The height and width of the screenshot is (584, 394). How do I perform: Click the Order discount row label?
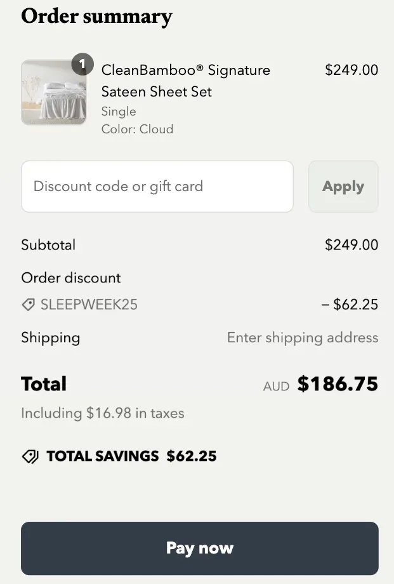(71, 277)
